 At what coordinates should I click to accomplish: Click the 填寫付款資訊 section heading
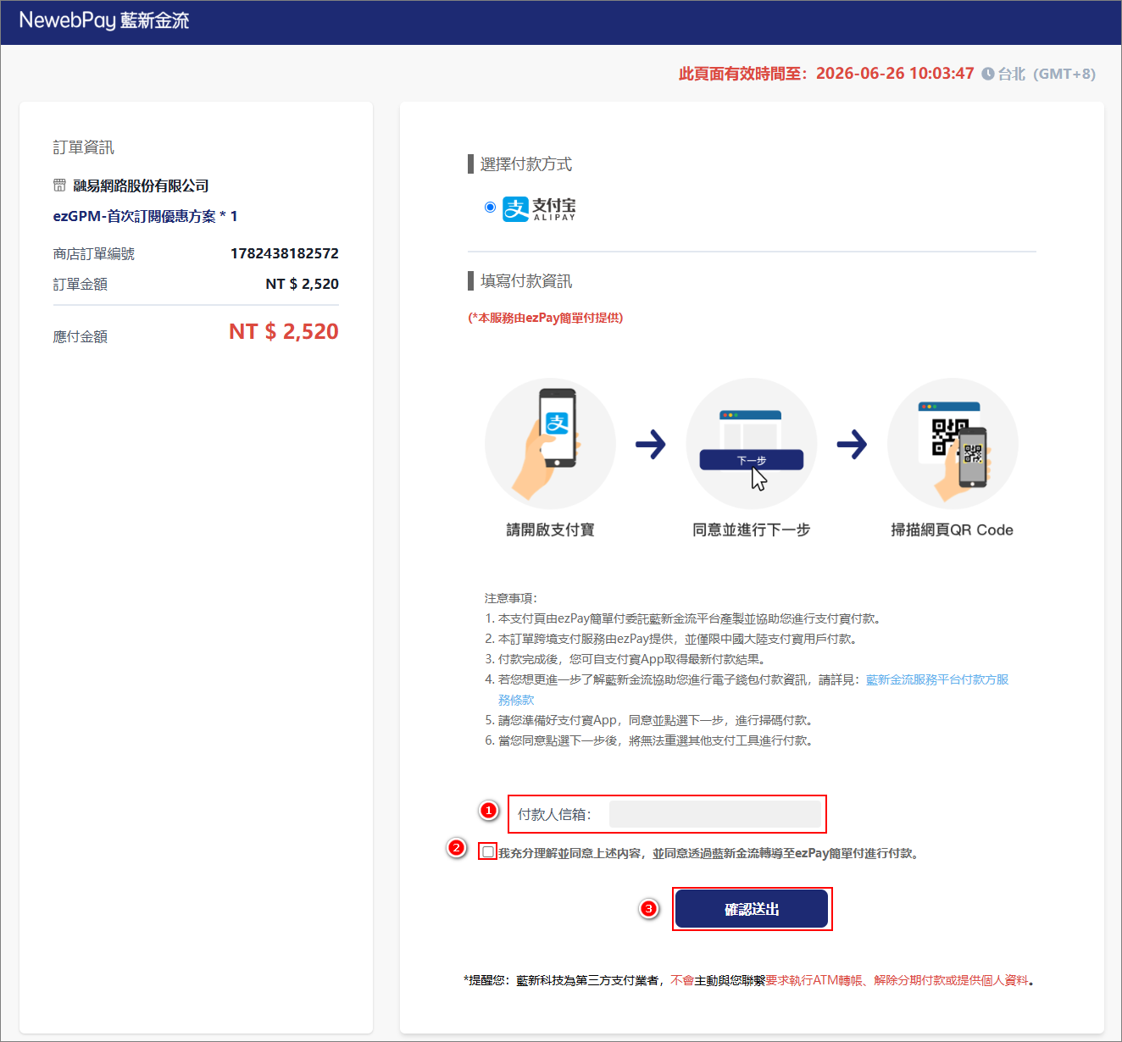click(x=526, y=281)
